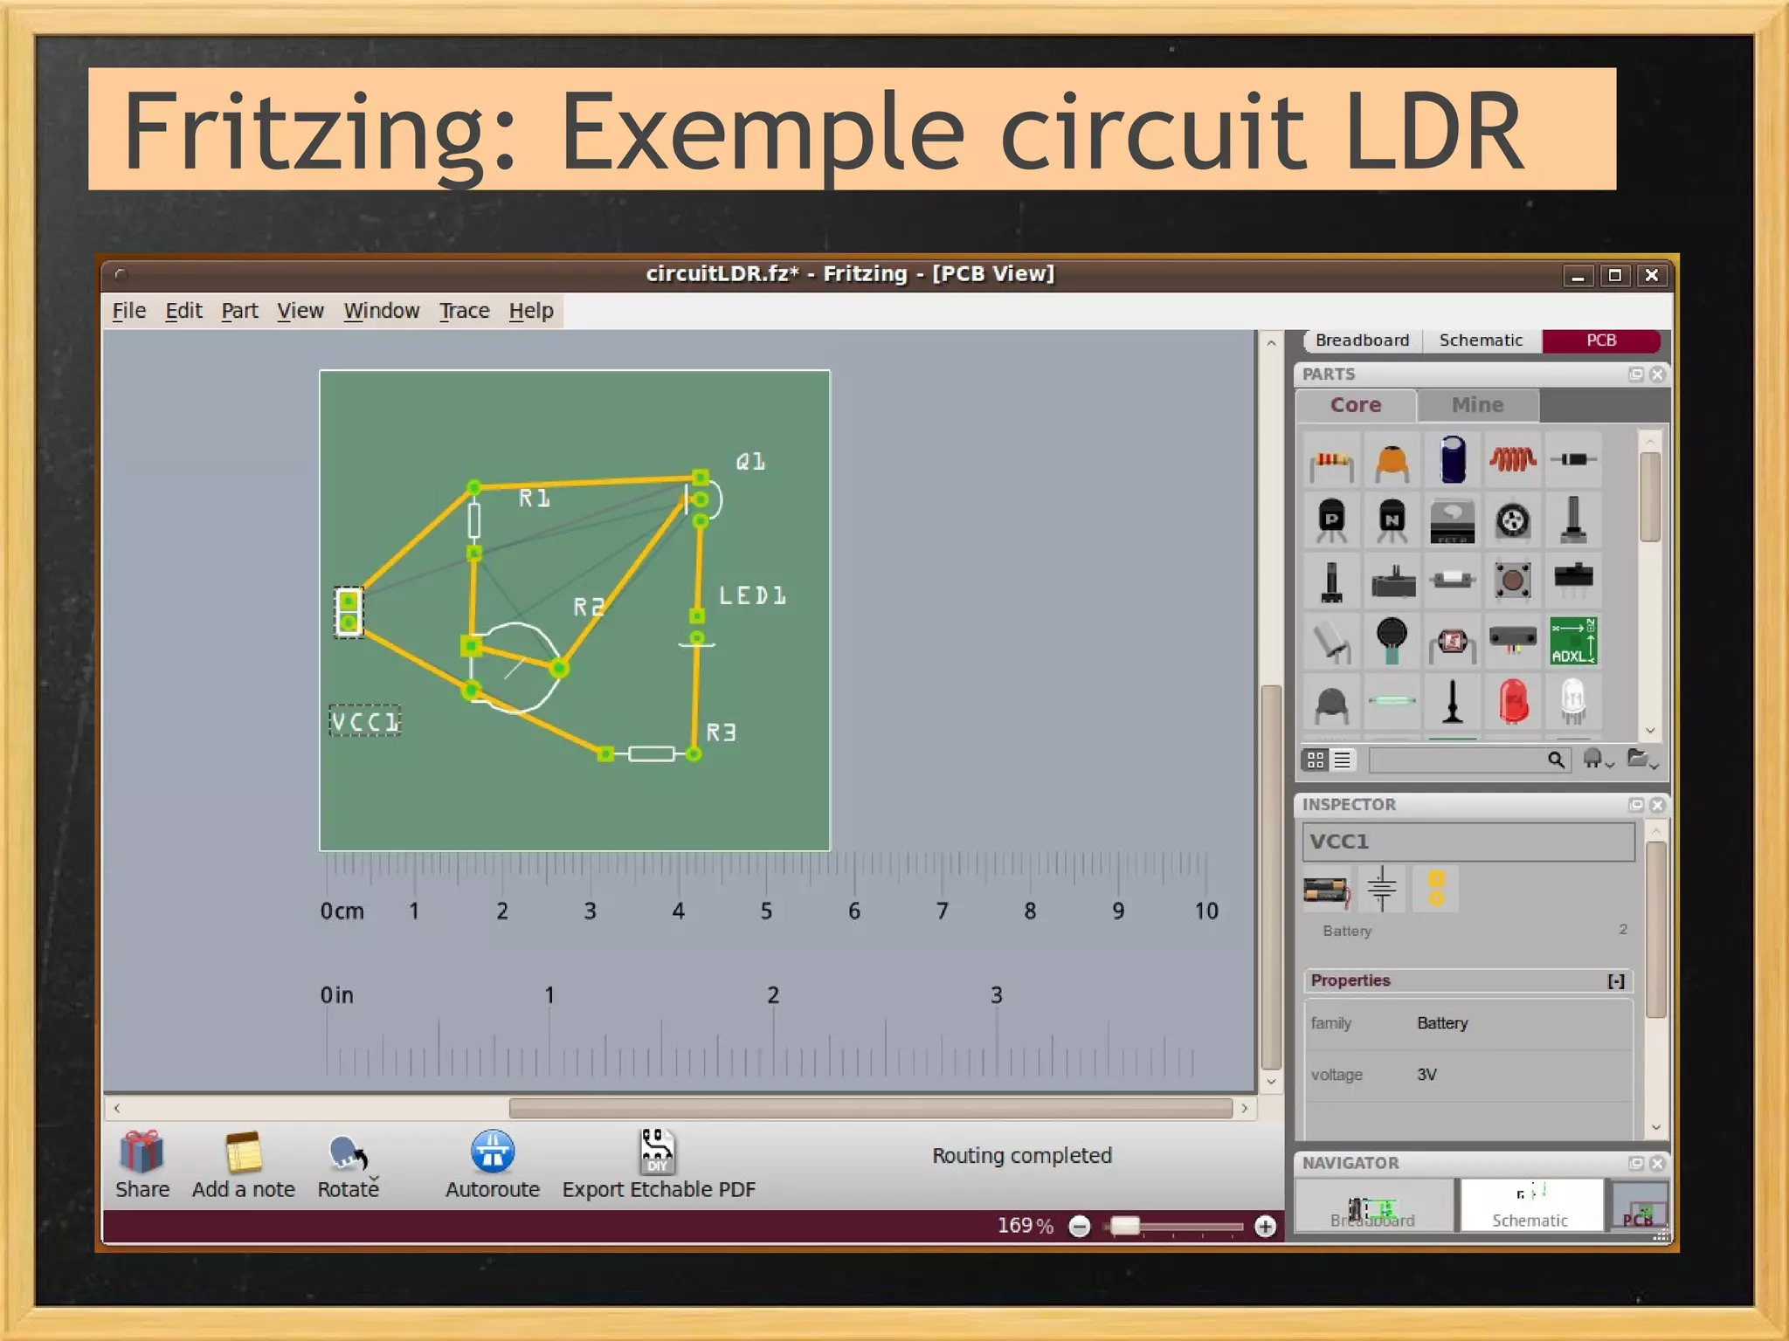Open Schematic thumbnail in Navigator

(x=1530, y=1205)
